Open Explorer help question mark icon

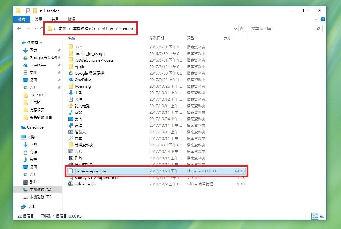(323, 19)
